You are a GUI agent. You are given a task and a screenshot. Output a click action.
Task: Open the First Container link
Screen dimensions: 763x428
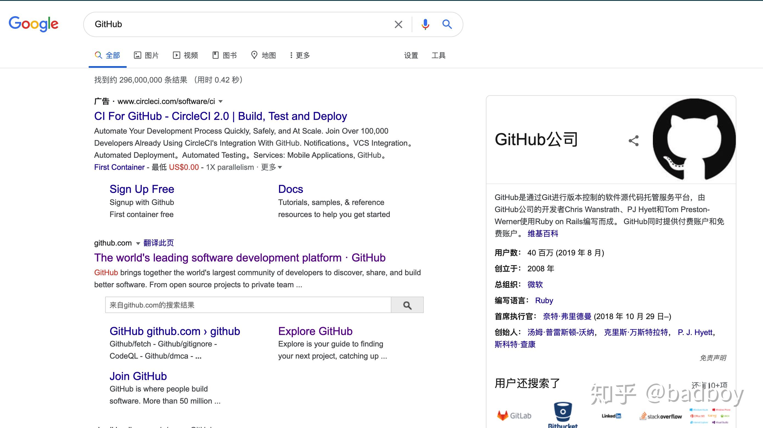click(119, 167)
